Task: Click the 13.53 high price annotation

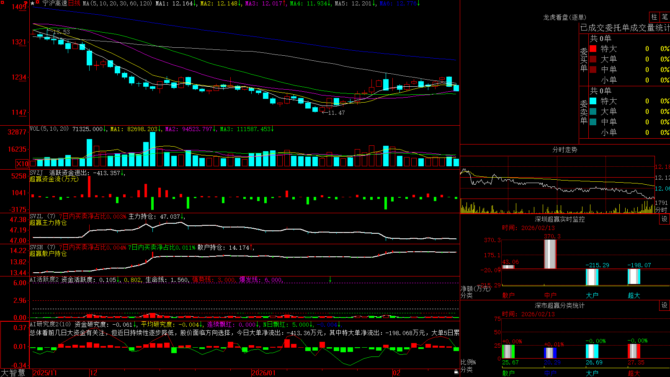Action: pos(62,32)
